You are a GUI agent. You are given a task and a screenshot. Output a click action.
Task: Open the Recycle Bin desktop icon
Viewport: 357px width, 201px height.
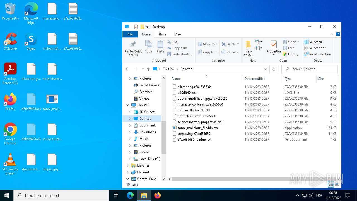pyautogui.click(x=10, y=11)
